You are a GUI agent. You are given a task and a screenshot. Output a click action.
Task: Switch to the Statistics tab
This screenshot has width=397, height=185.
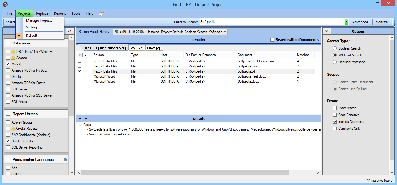pos(136,48)
